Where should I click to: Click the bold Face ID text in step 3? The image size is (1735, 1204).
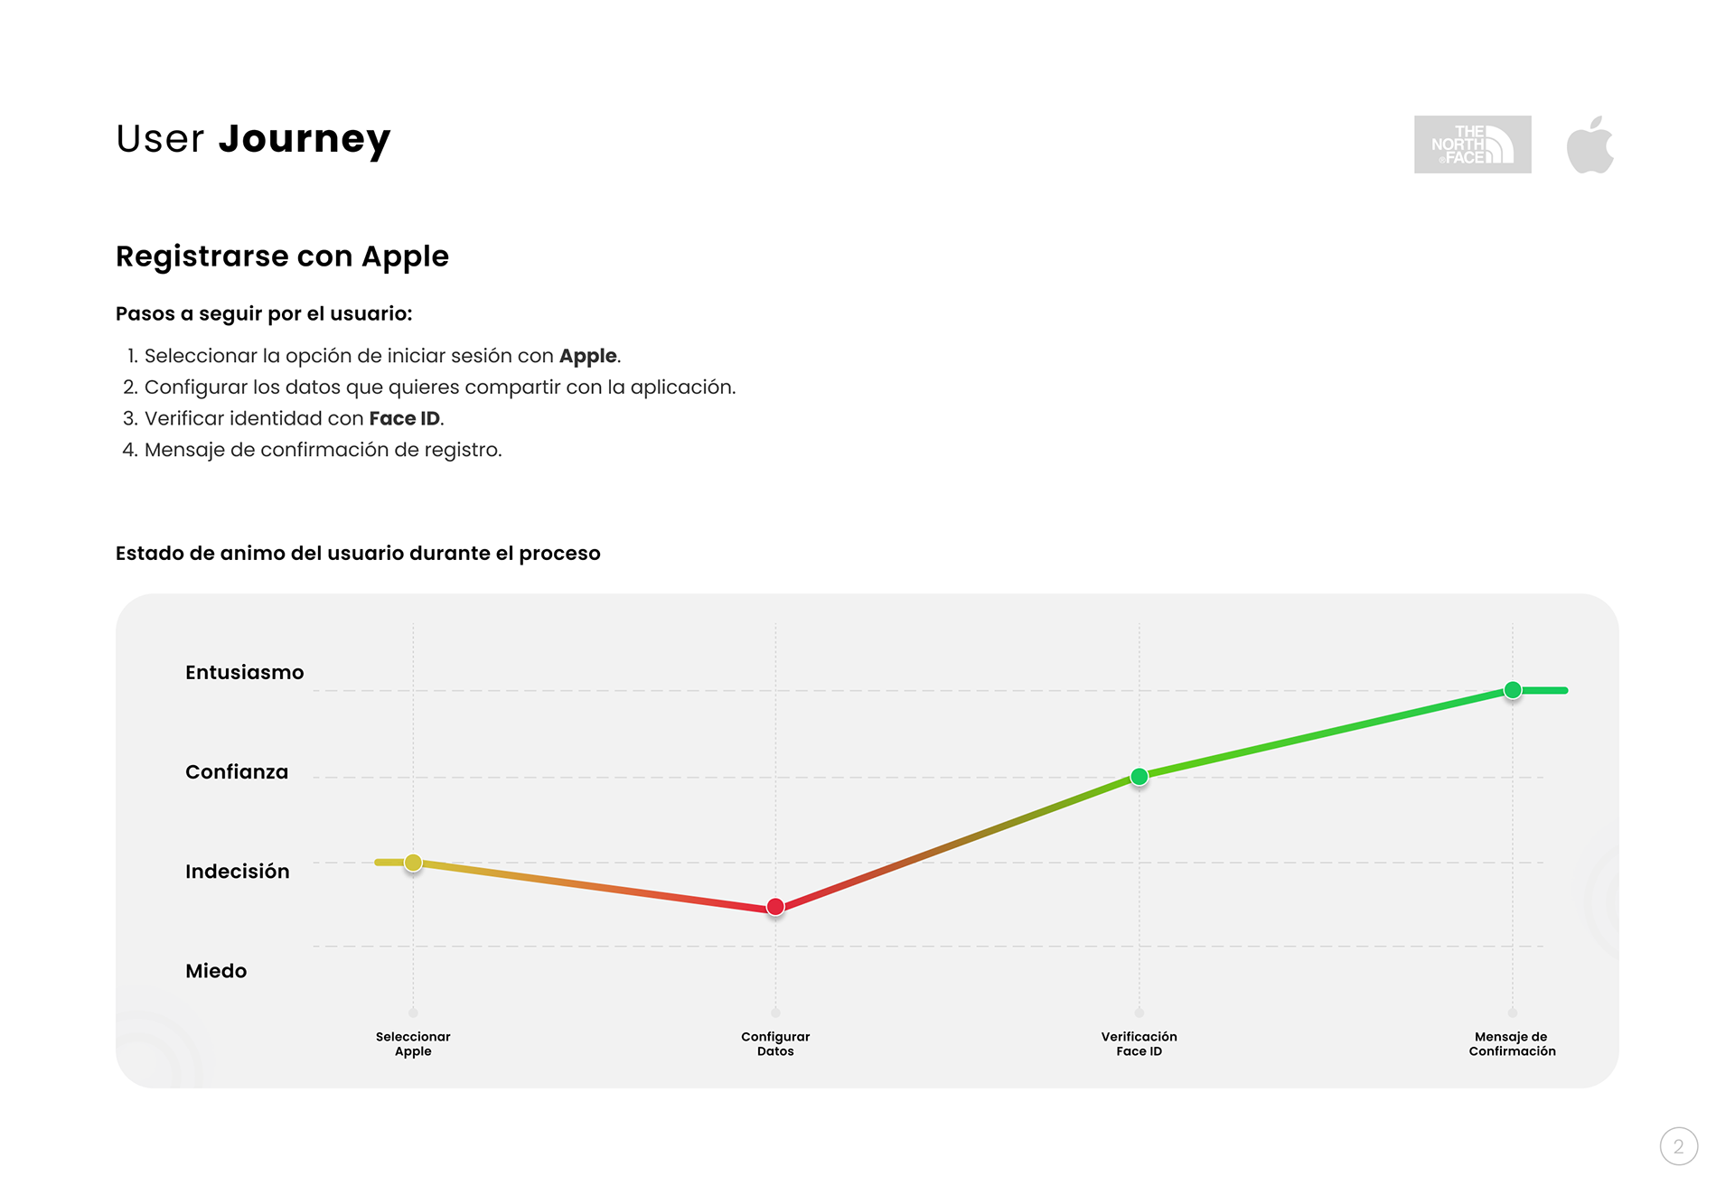point(404,418)
